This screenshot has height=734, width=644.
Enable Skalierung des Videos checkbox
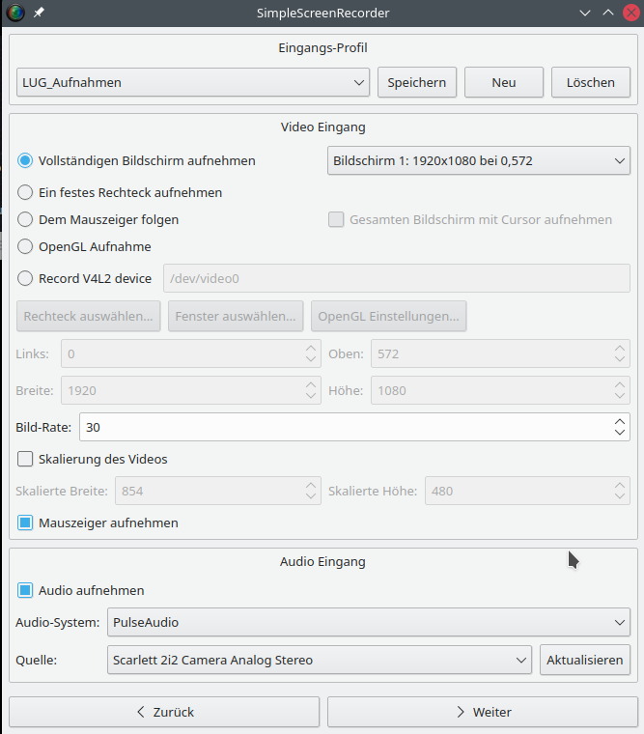point(26,459)
